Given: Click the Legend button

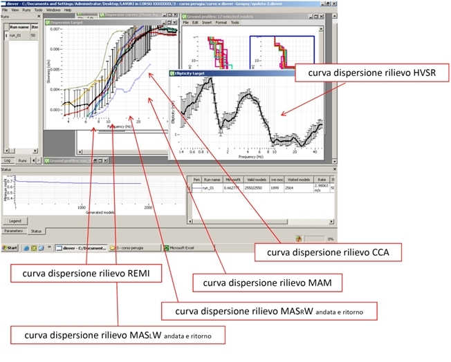Looking at the screenshot, I should pos(15,221).
